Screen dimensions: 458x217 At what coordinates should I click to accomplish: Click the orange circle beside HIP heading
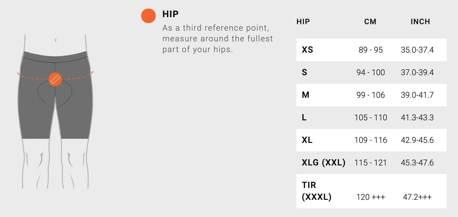point(148,16)
